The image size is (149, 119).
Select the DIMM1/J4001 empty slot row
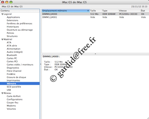click(x=95, y=17)
